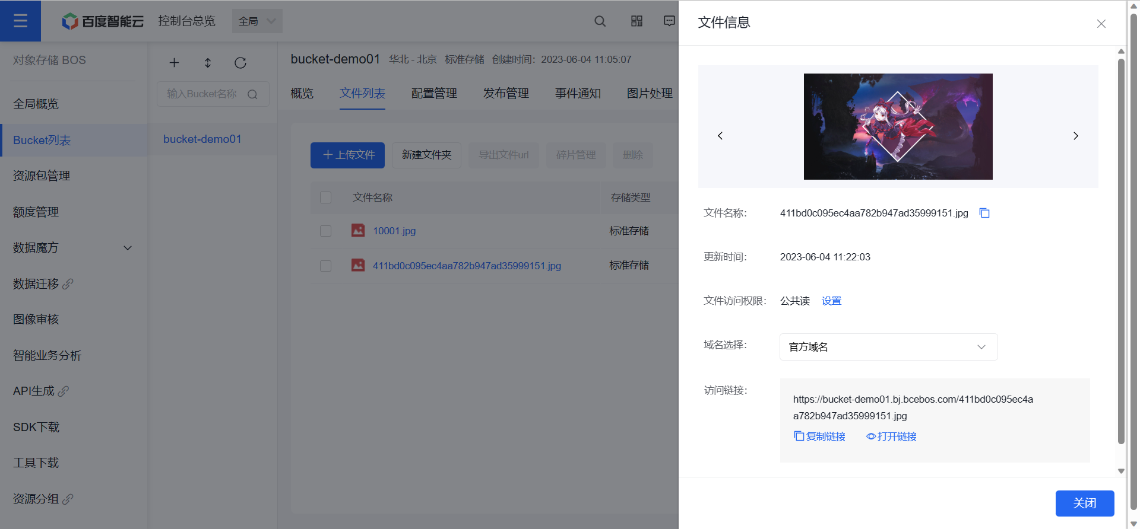Switch to the 配置管理 tab
This screenshot has width=1140, height=529.
434,93
